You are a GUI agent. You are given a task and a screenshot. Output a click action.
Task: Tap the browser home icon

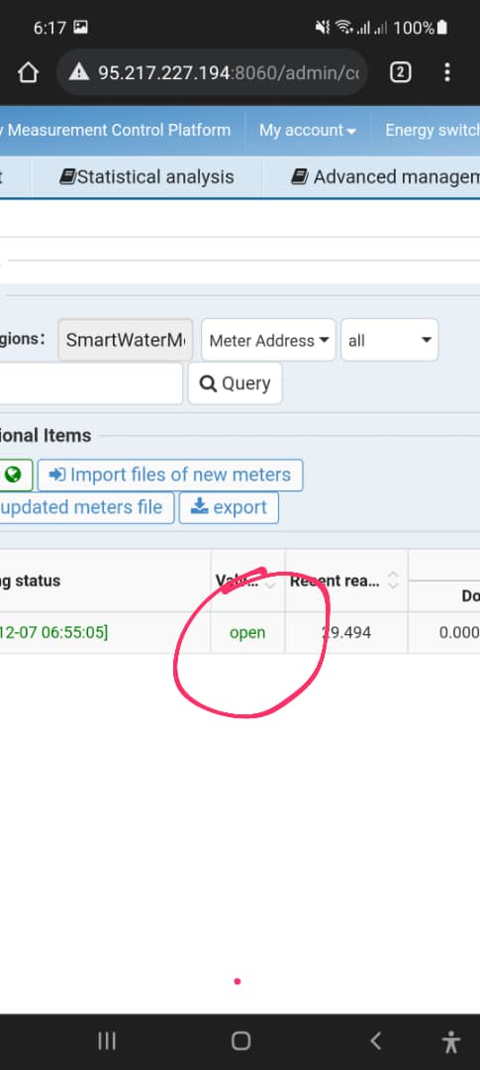[x=28, y=72]
